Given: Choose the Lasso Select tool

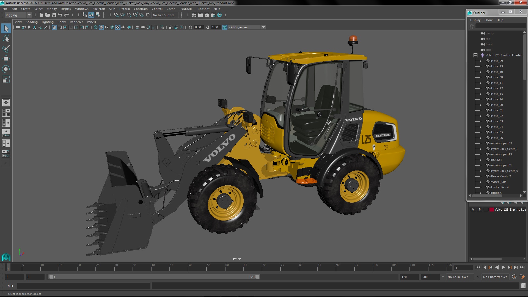Looking at the screenshot, I should pyautogui.click(x=6, y=39).
